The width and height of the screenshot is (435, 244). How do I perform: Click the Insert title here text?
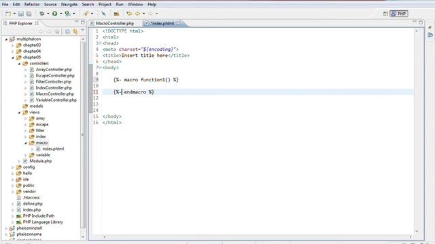pyautogui.click(x=145, y=56)
